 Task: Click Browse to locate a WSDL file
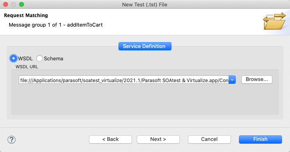coord(257,79)
